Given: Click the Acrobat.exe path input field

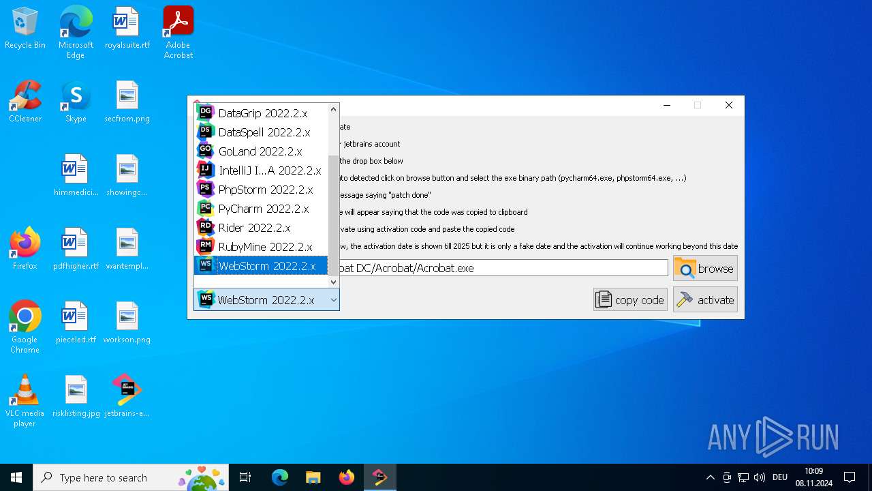Looking at the screenshot, I should pyautogui.click(x=503, y=268).
